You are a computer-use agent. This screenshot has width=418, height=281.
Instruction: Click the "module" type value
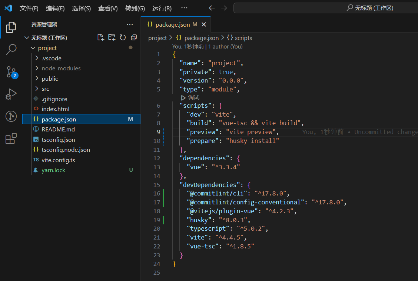pos(222,90)
